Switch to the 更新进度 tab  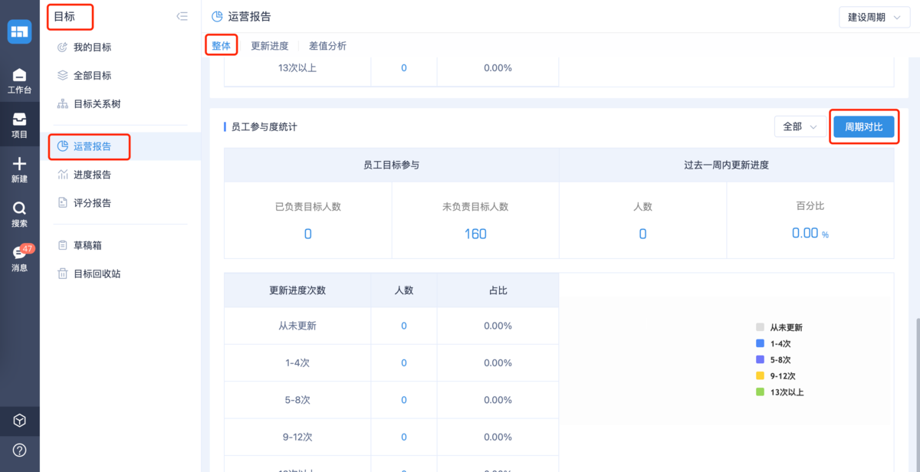point(270,46)
